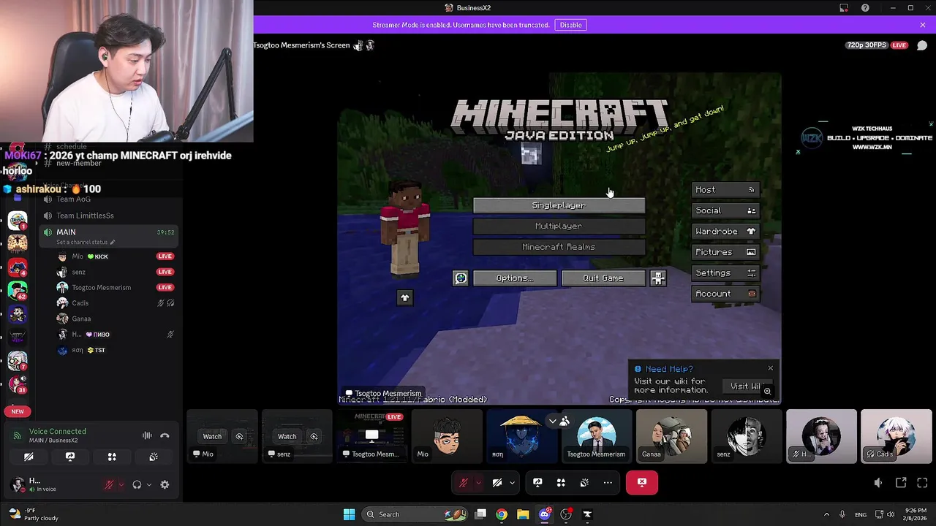
Task: Toggle deafen headphones in user panel
Action: [x=137, y=484]
